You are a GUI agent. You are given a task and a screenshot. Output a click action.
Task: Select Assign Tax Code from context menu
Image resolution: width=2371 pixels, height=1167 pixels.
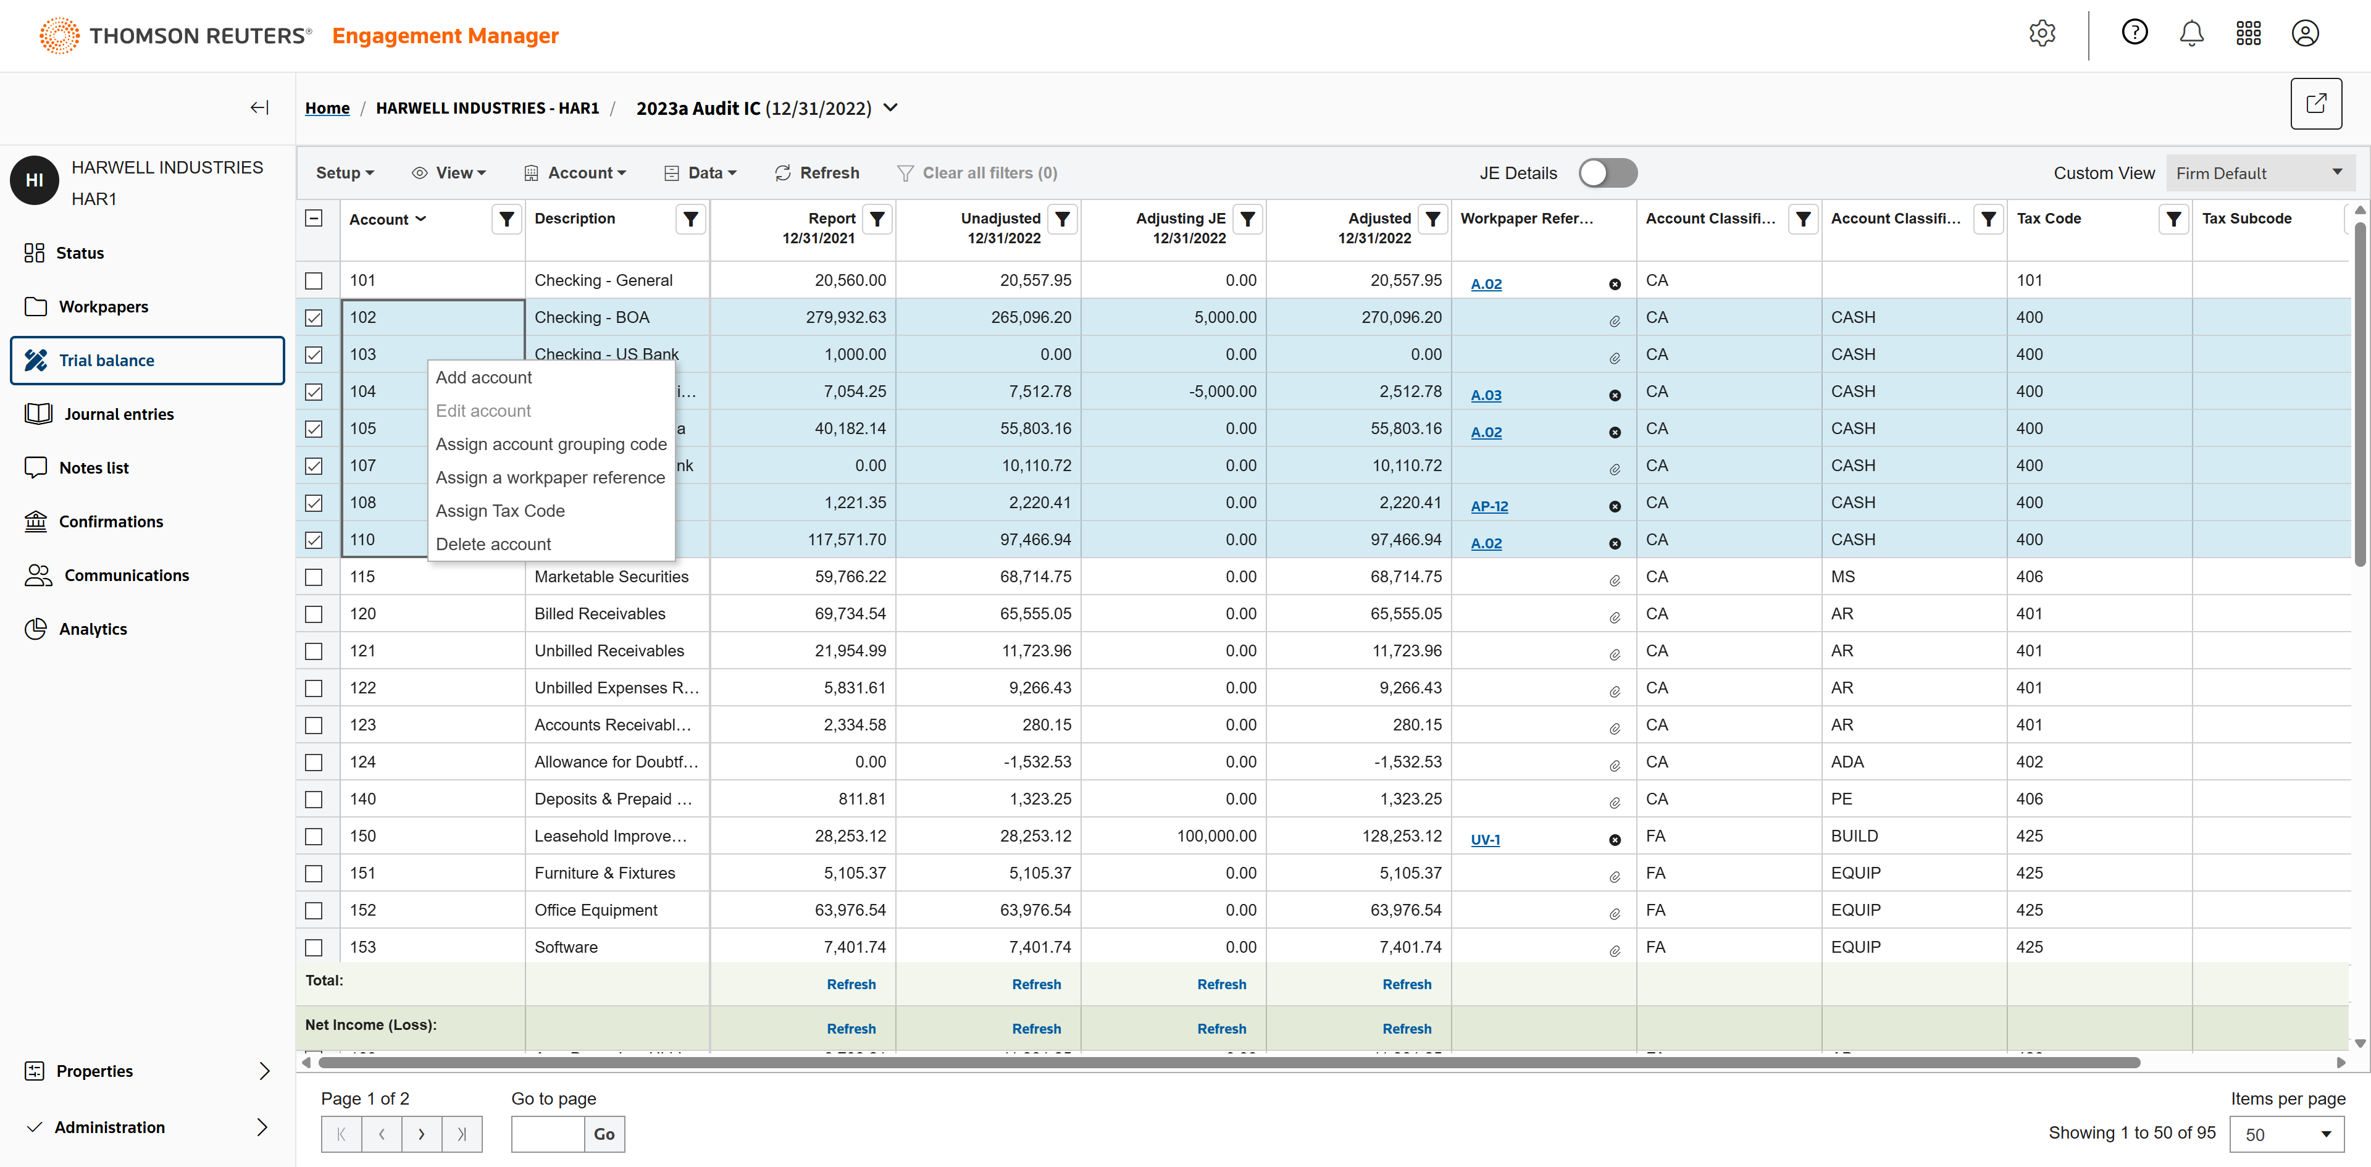click(500, 511)
